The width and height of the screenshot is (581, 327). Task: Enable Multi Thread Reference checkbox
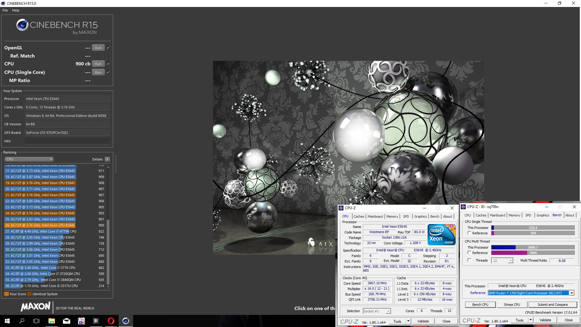[469, 253]
